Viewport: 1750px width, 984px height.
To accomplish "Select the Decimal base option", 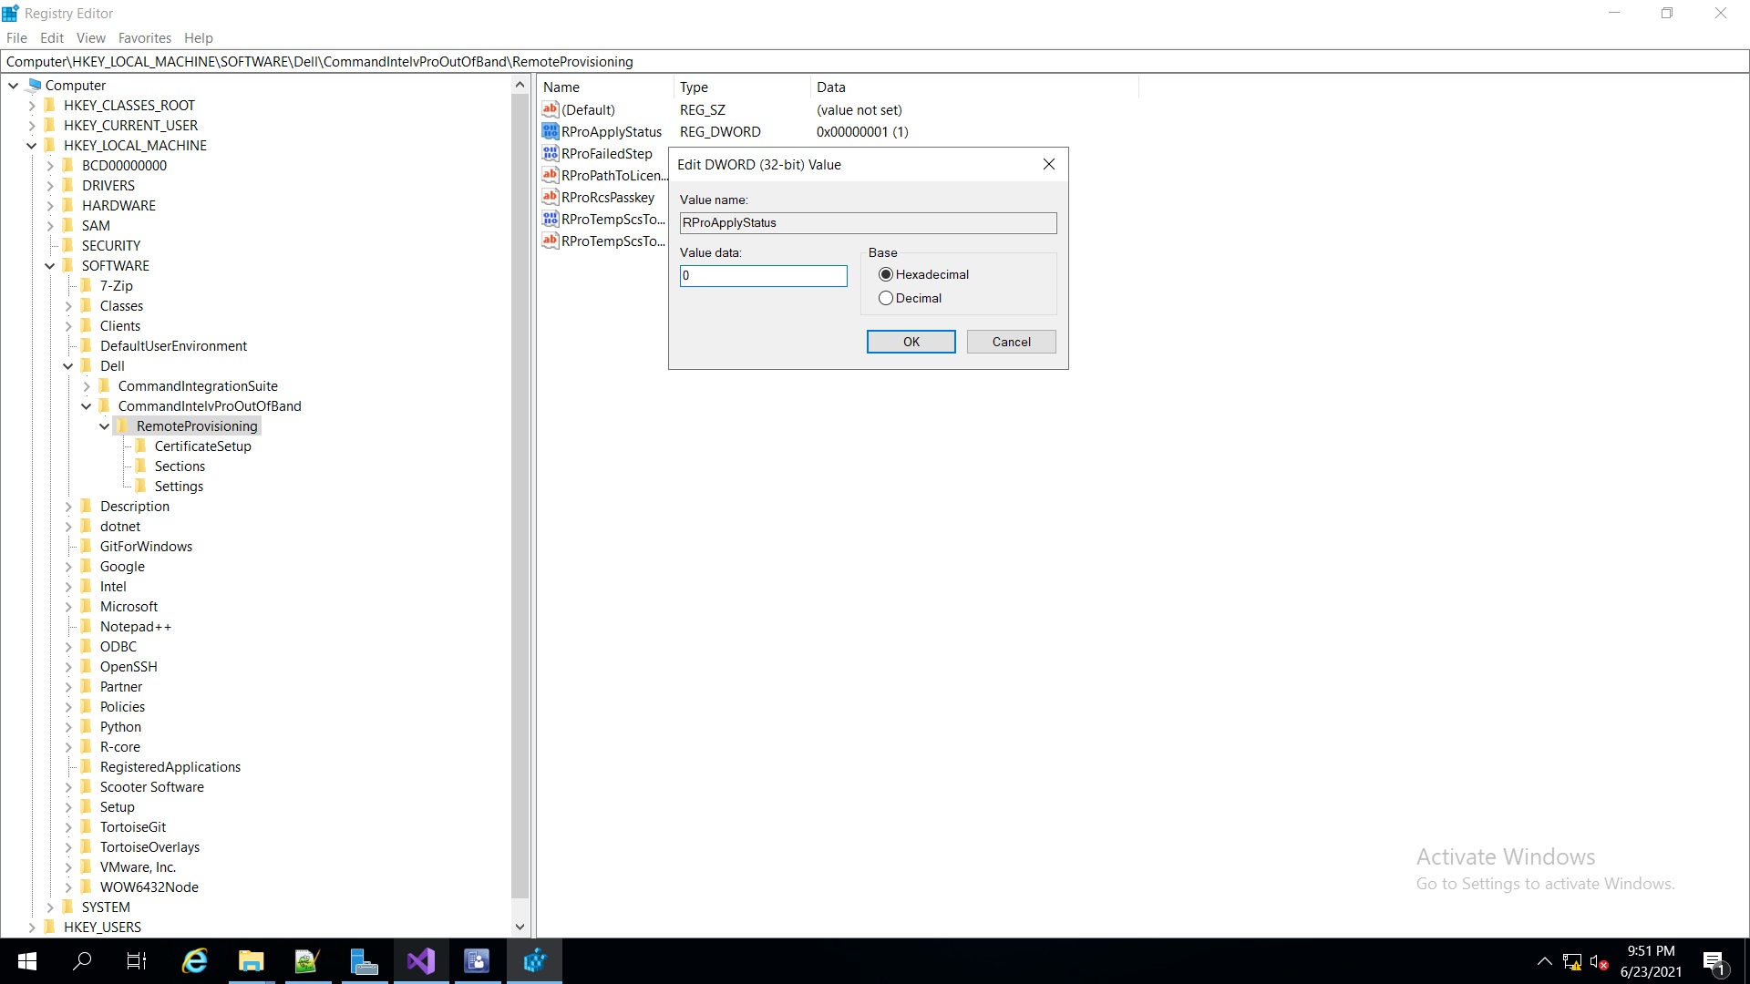I will [x=886, y=298].
